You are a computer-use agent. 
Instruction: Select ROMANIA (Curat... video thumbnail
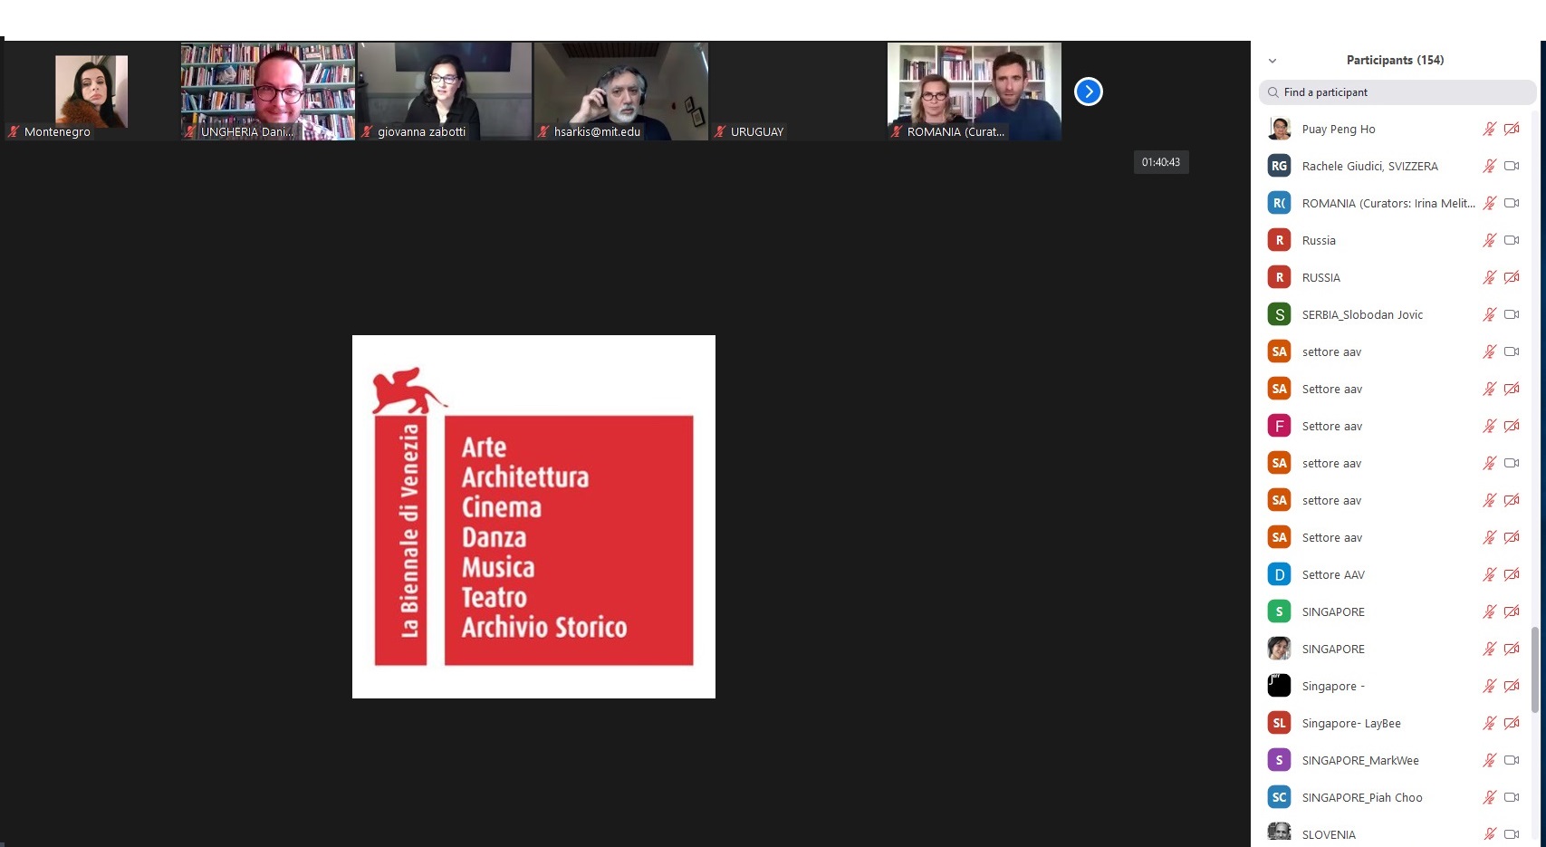click(975, 91)
